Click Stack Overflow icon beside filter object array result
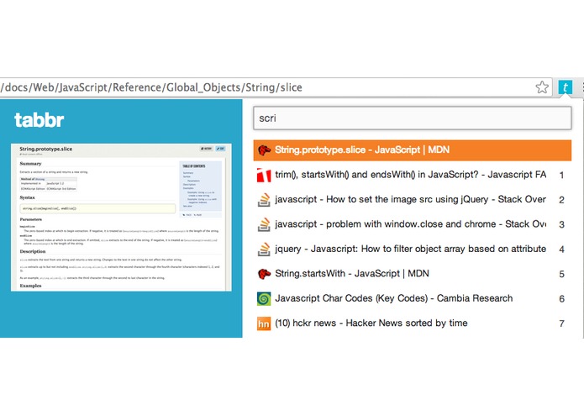584x415 pixels. click(x=264, y=250)
